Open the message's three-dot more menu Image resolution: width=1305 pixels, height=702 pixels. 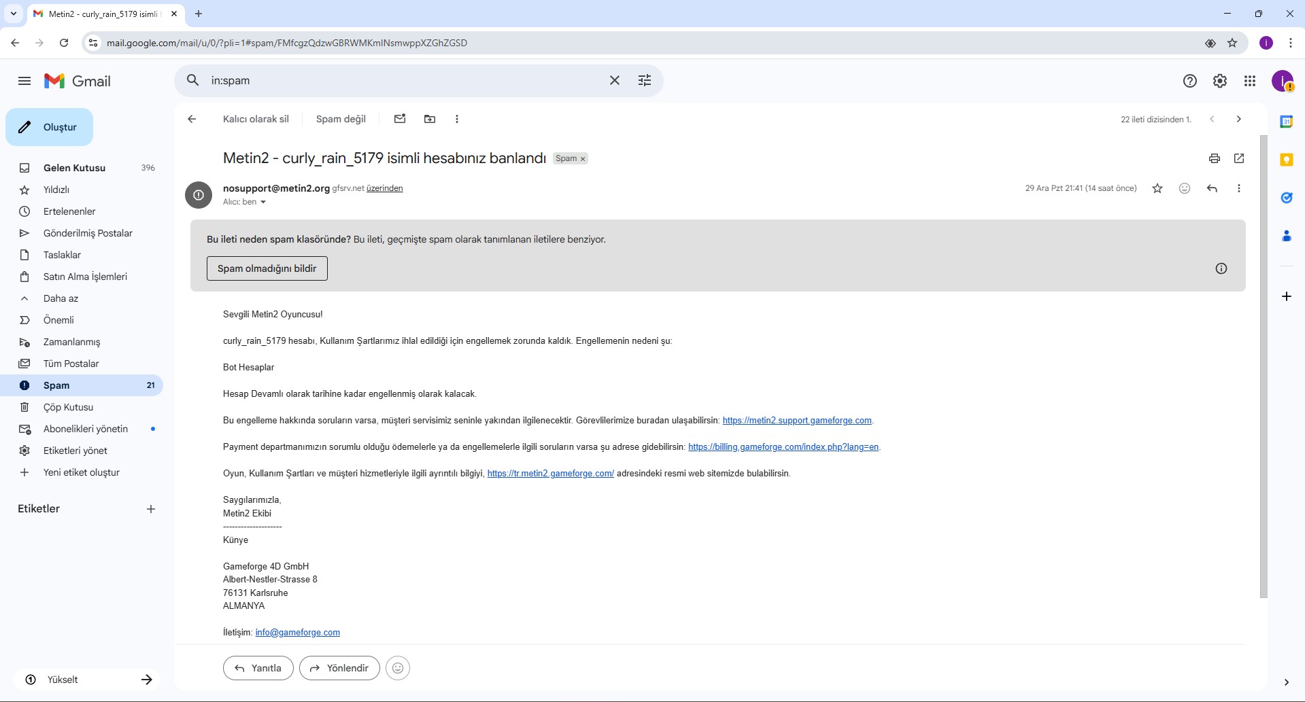pos(1239,188)
